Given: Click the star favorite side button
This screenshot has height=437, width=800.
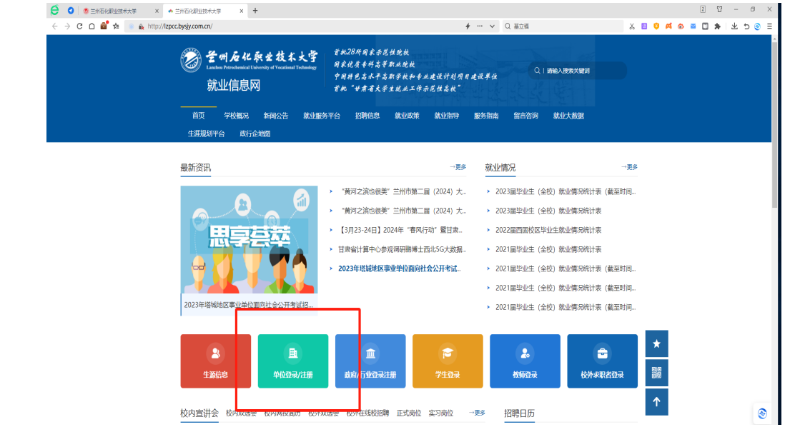Looking at the screenshot, I should [x=656, y=343].
